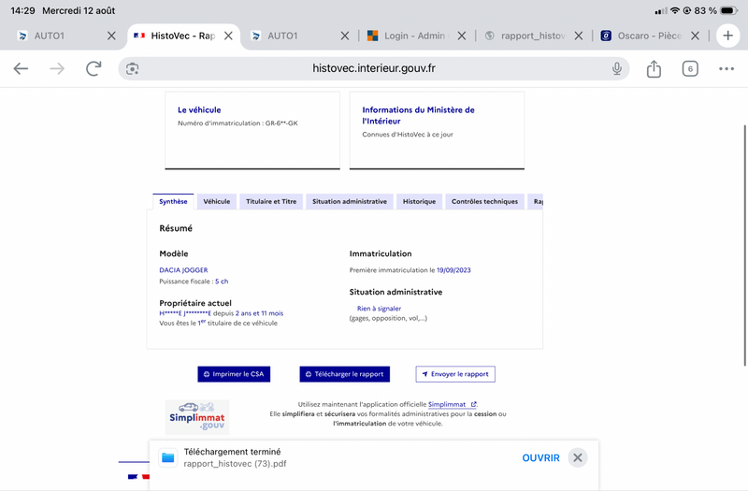748x491 pixels.
Task: Click the rapport_histovec (73).pdf filename
Action: pyautogui.click(x=236, y=464)
